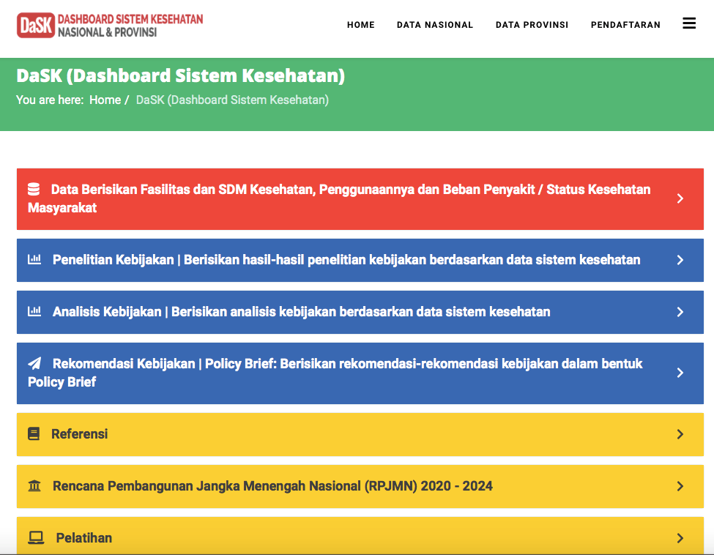Click chart icon beside Analisis Kebijakan

(34, 311)
